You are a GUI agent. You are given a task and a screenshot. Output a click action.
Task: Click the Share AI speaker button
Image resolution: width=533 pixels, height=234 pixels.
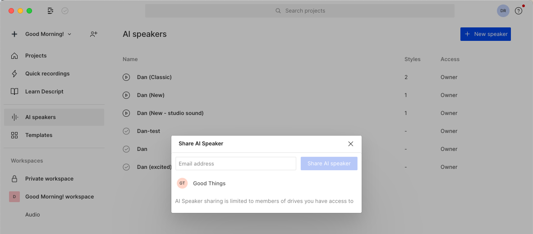tap(329, 163)
